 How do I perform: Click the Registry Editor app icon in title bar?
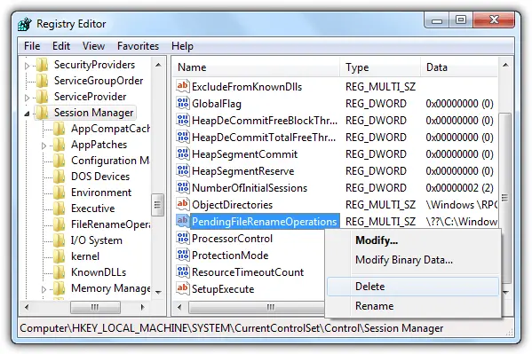[25, 24]
